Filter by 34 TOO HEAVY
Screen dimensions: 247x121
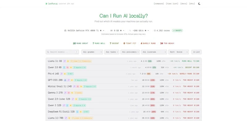(167, 43)
